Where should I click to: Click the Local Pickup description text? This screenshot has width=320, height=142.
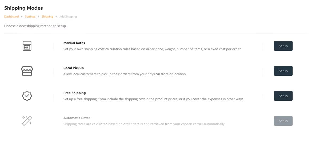pos(125,74)
